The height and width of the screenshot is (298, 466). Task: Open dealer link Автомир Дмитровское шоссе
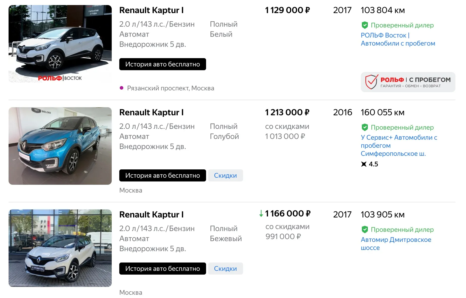coord(396,244)
